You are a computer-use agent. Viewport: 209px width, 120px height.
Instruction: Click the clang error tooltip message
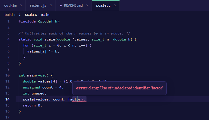click(x=120, y=88)
